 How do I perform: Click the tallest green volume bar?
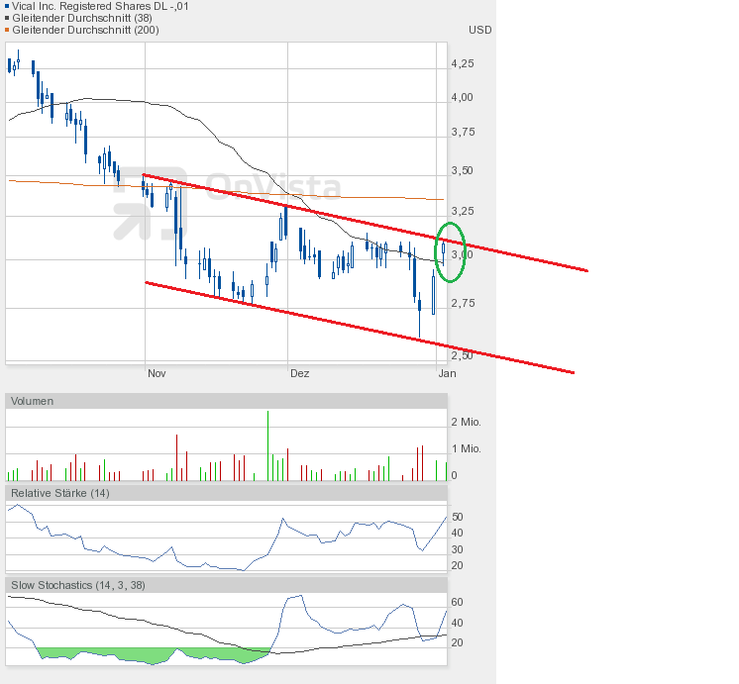pos(267,445)
